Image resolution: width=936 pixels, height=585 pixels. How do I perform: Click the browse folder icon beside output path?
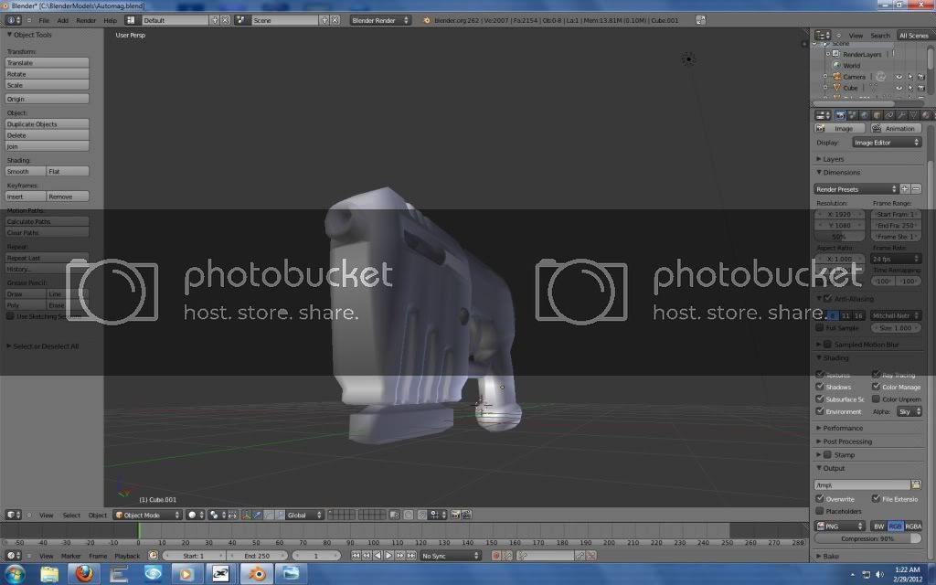click(x=916, y=484)
